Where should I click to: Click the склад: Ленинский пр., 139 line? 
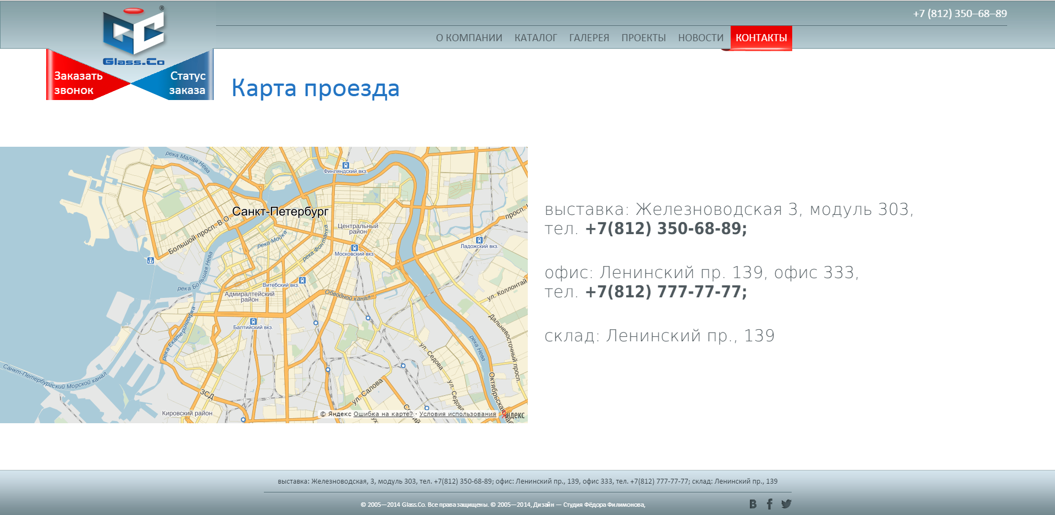coord(660,336)
